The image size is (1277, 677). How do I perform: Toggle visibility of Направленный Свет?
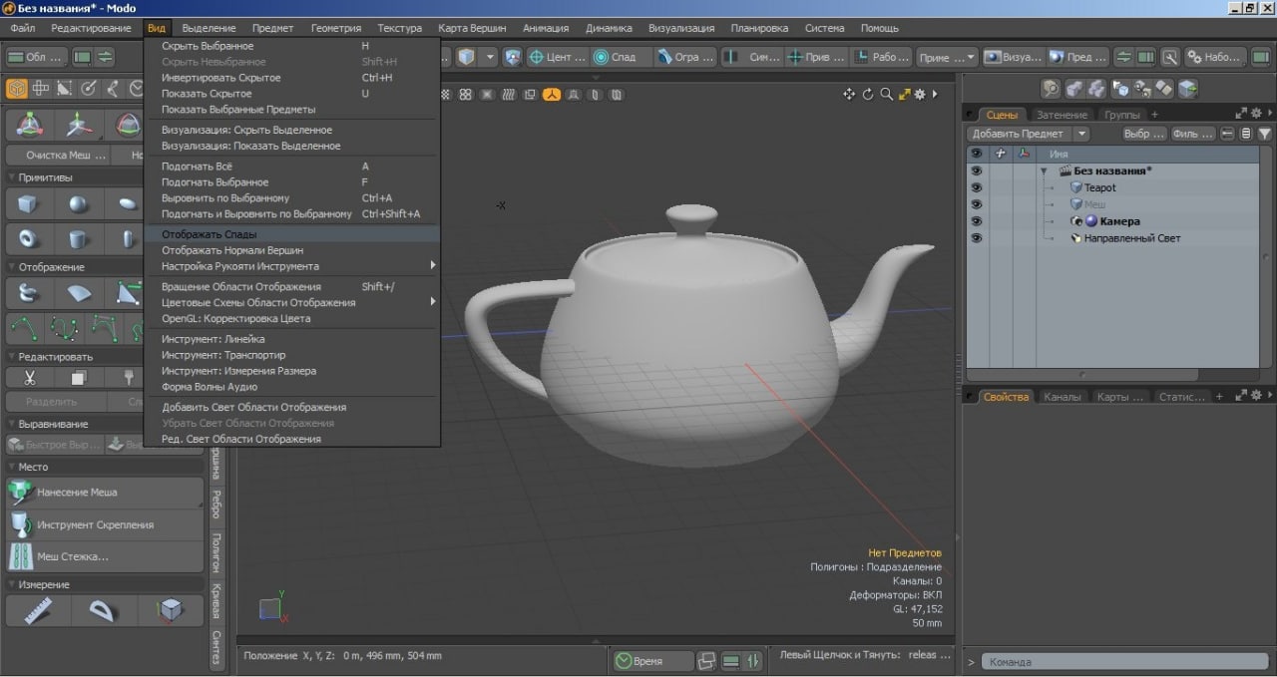click(977, 238)
